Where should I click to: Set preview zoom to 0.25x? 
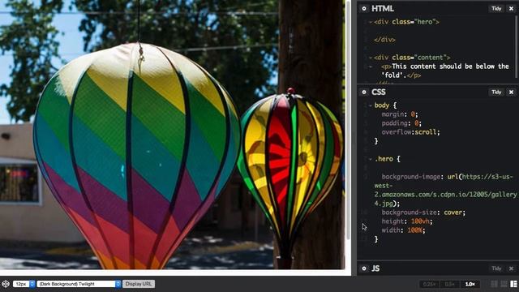pyautogui.click(x=429, y=284)
